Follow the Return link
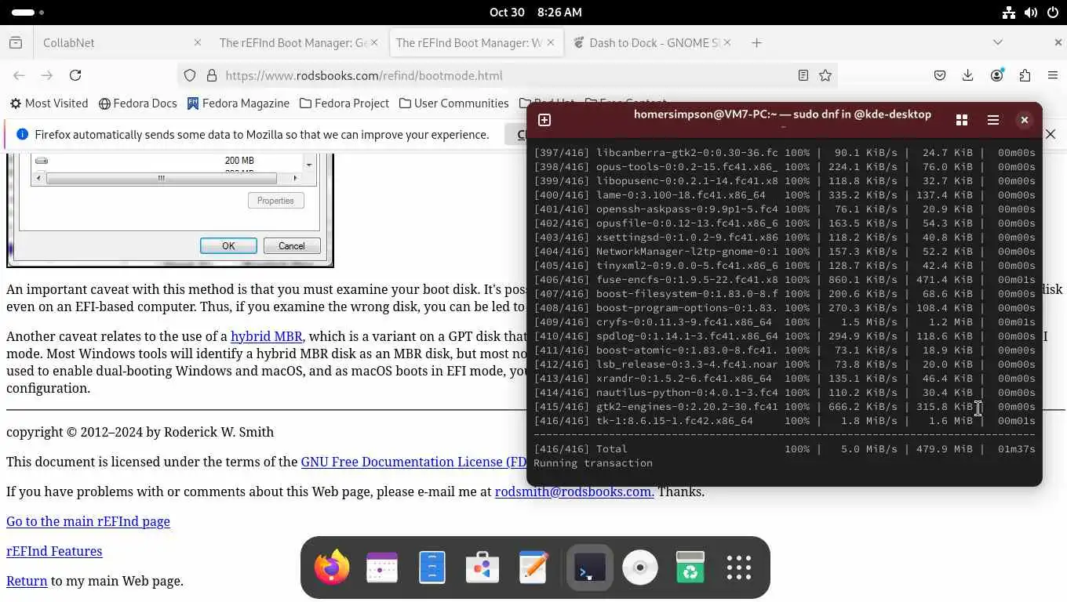Viewport: 1067px width, 602px height. (x=27, y=581)
